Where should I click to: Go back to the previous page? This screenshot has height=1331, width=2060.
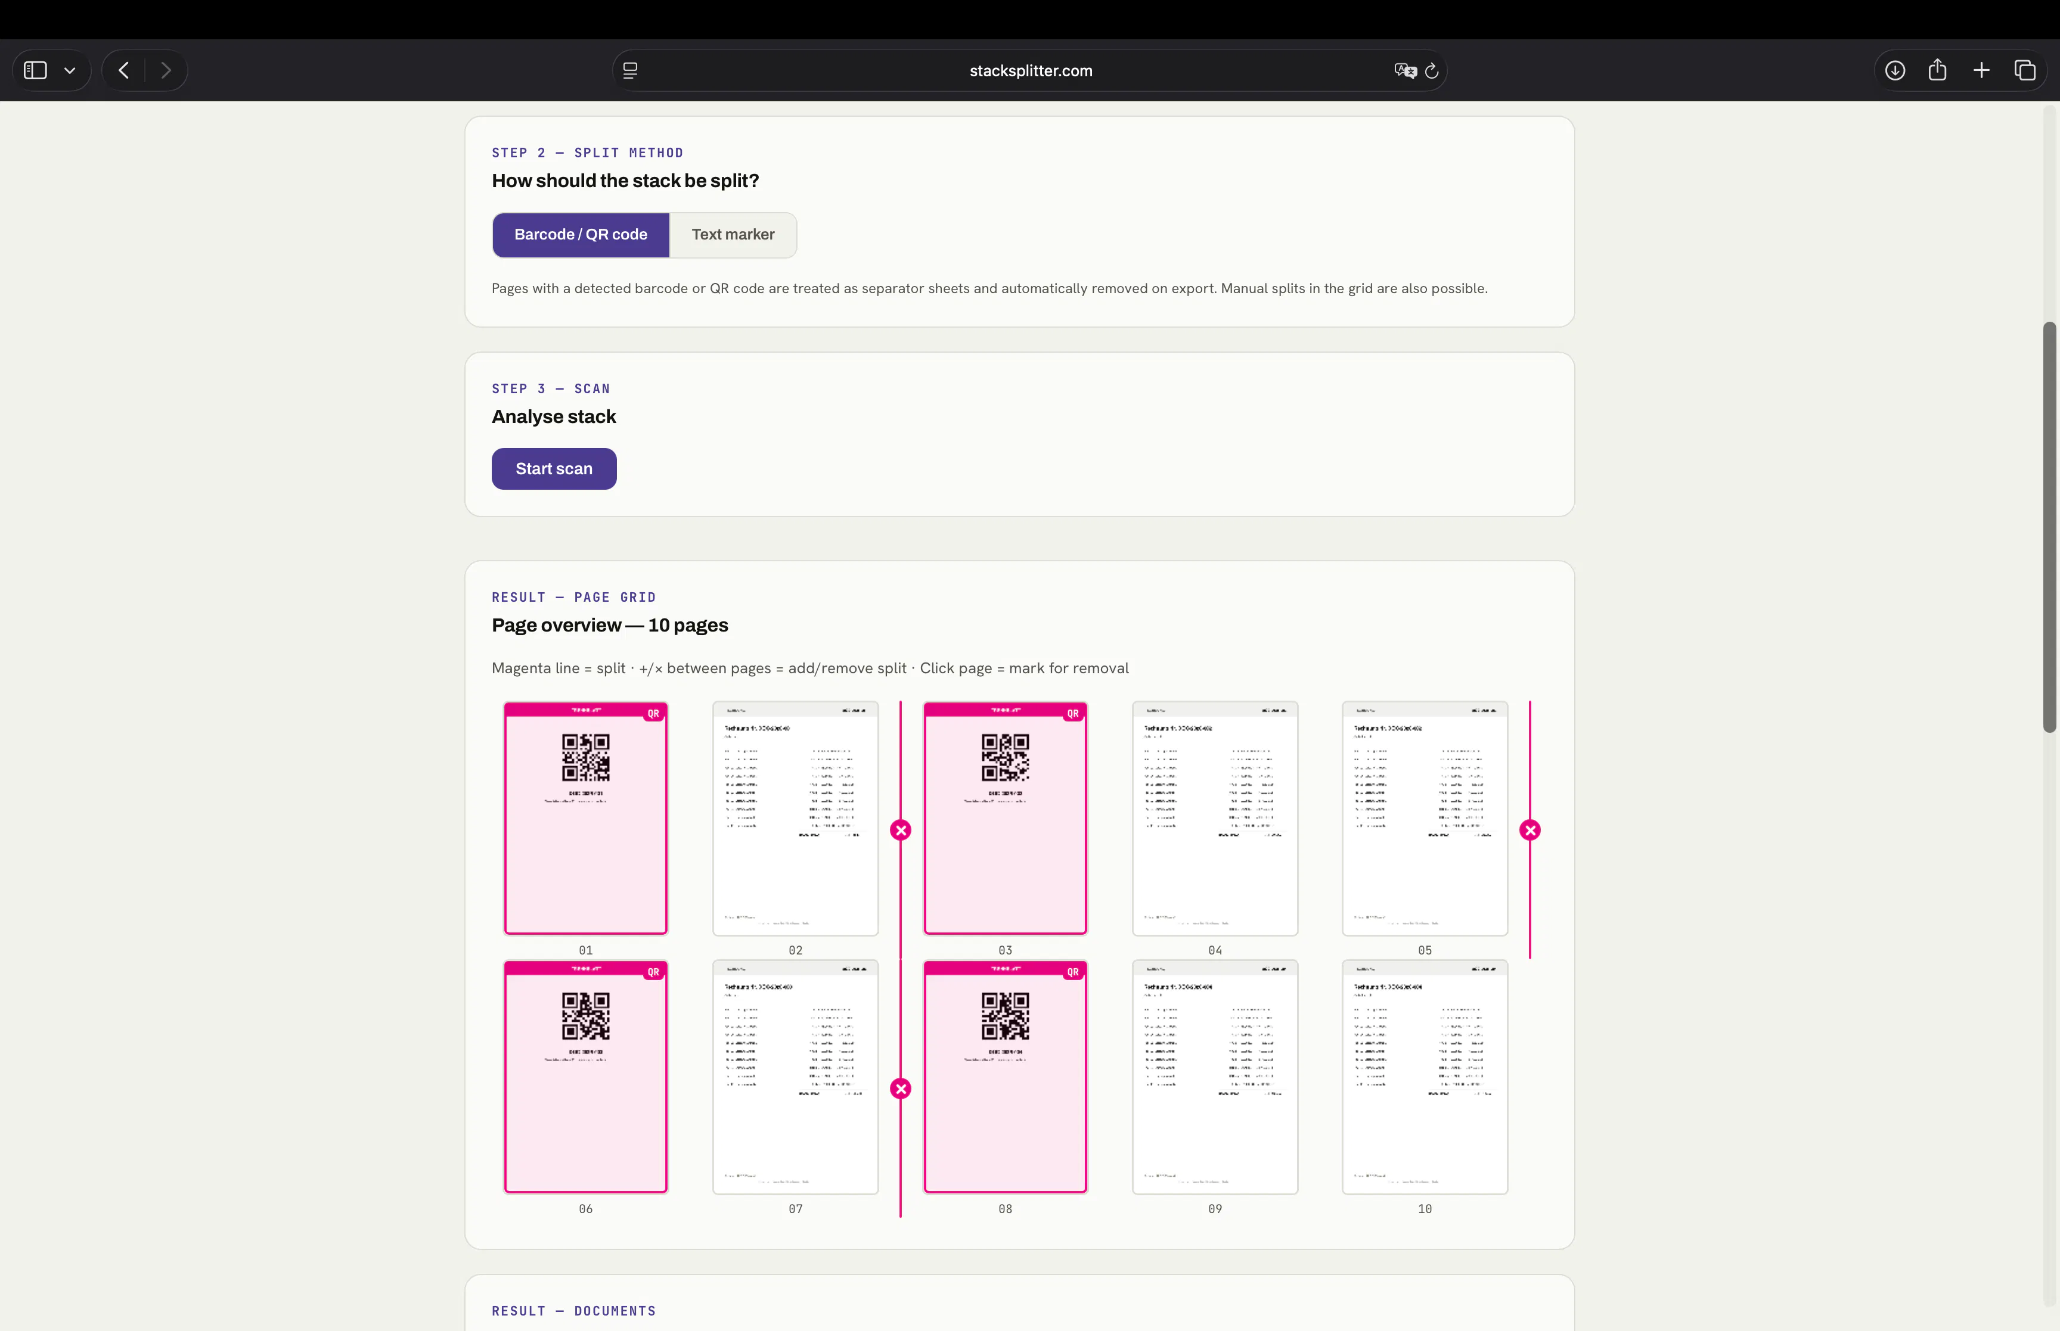click(123, 70)
